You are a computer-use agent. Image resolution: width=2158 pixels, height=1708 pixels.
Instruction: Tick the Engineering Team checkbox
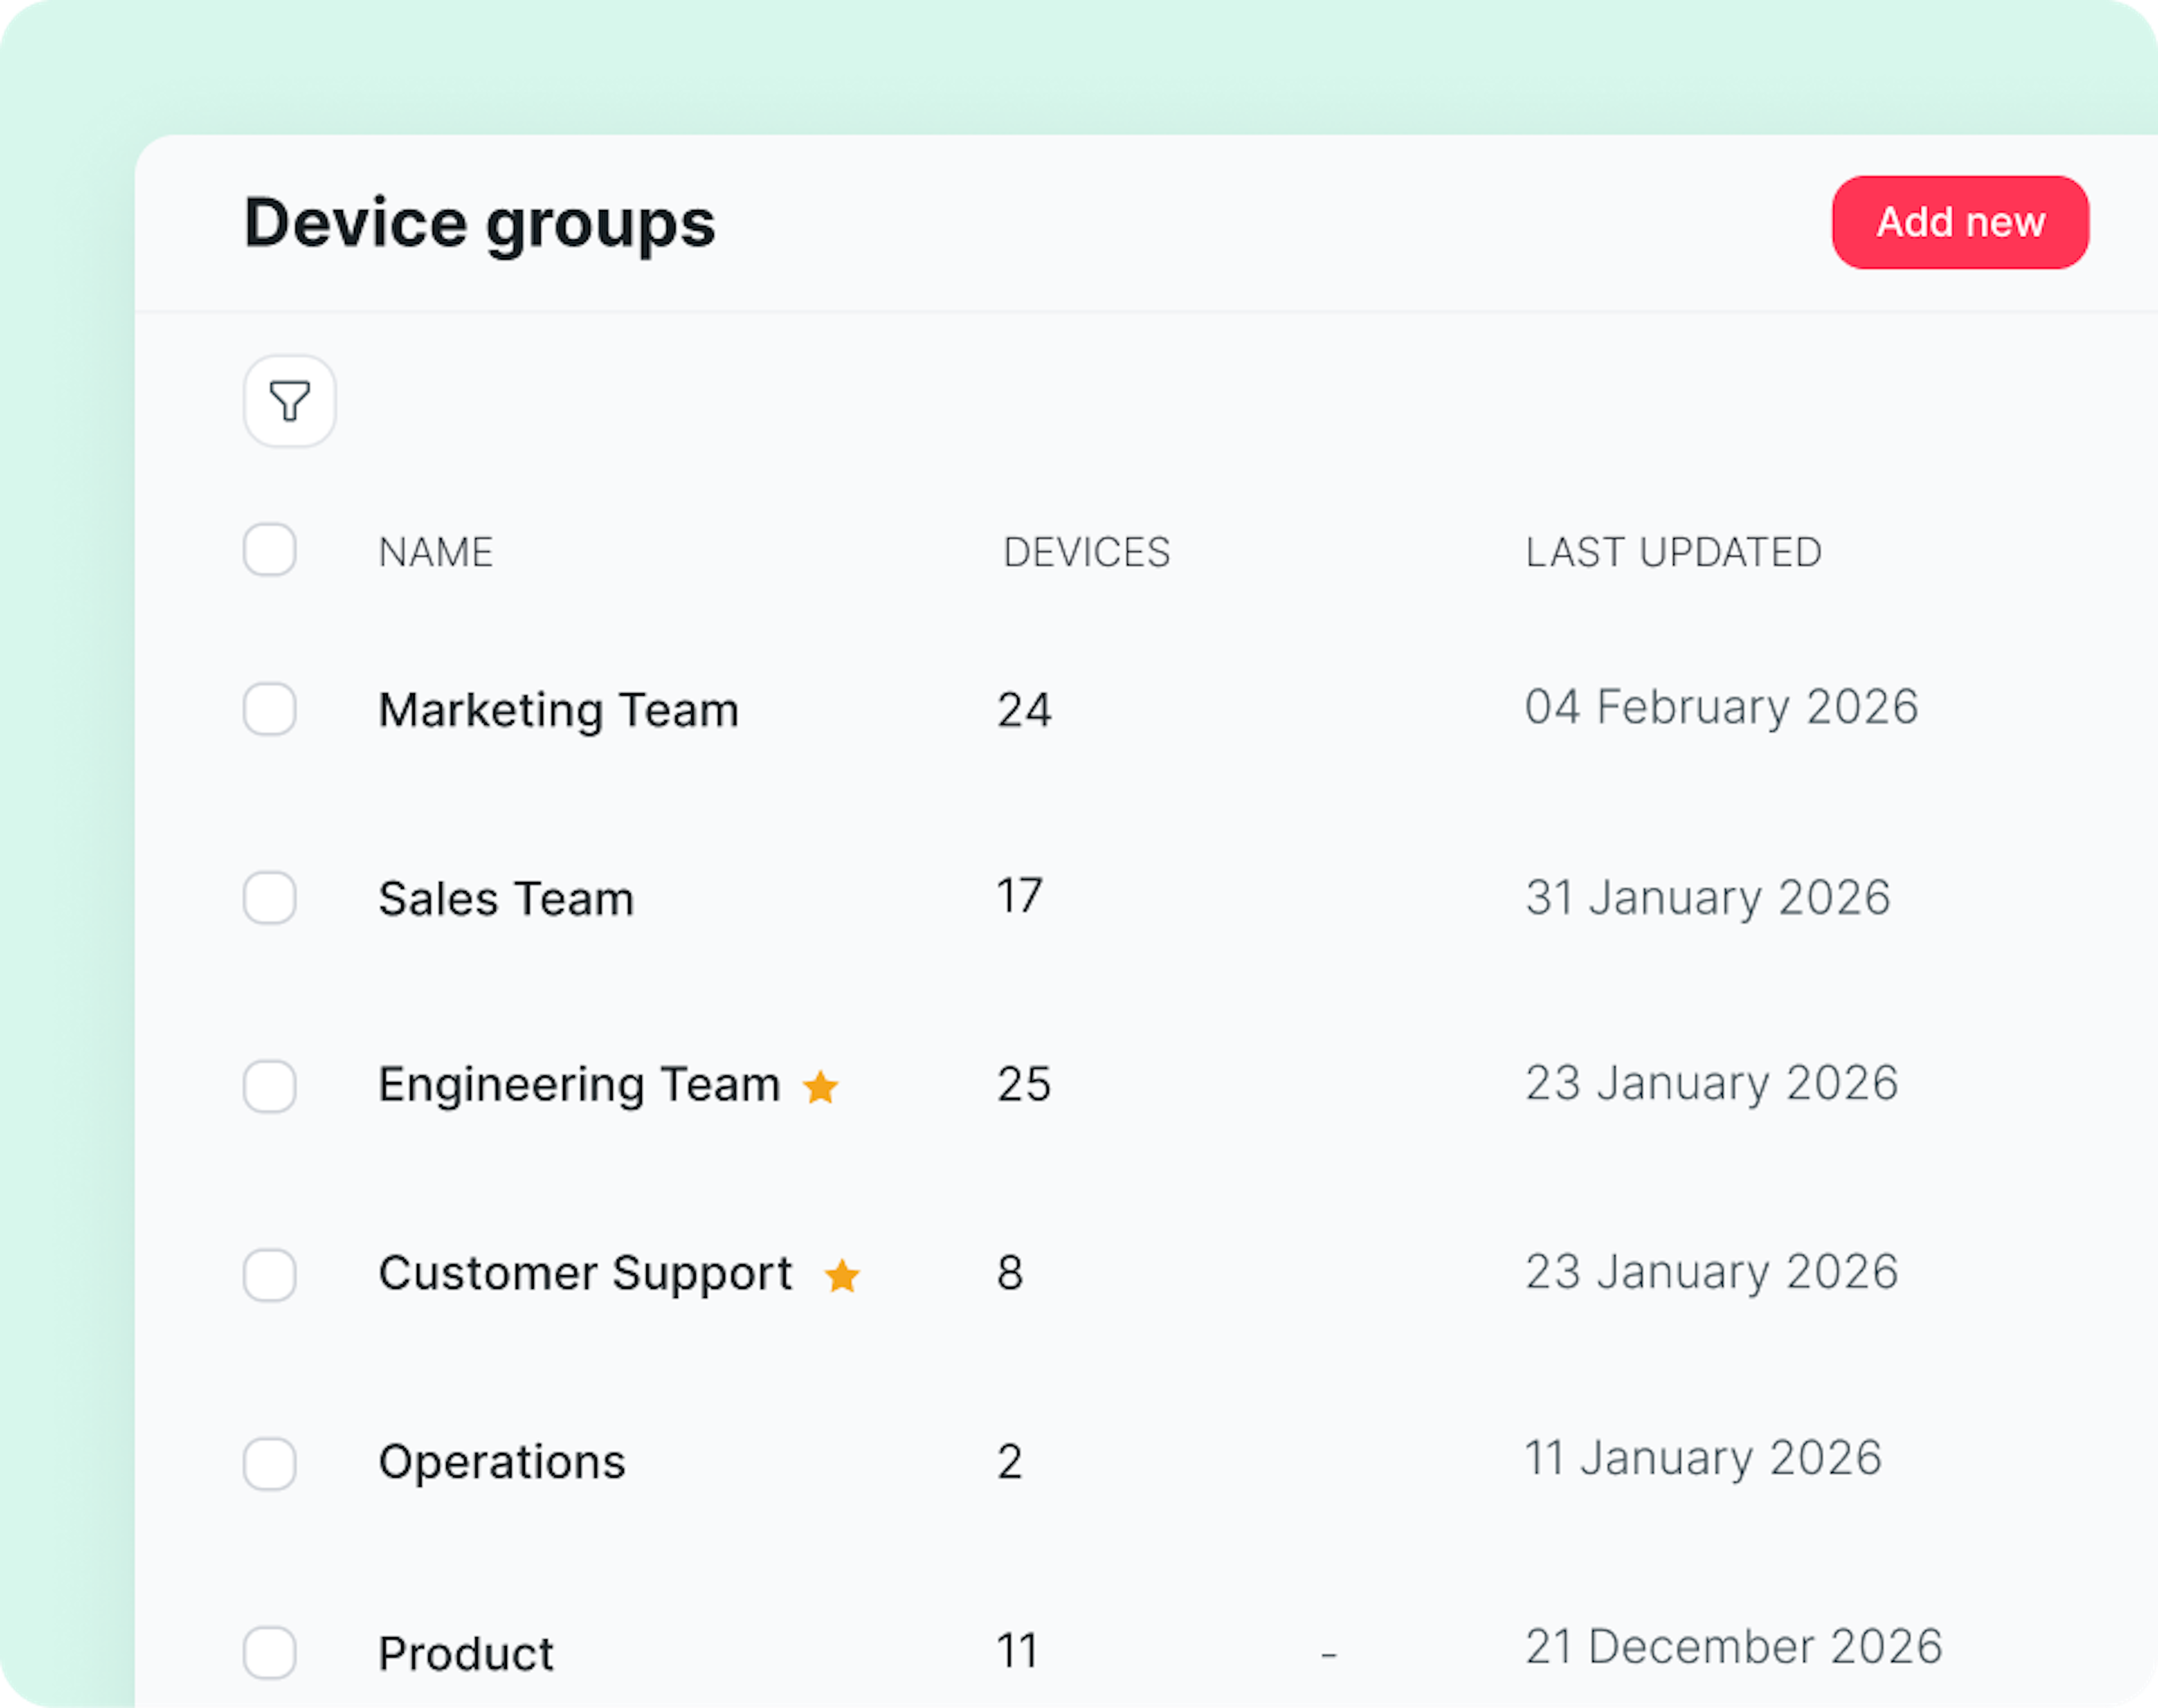pos(270,1086)
